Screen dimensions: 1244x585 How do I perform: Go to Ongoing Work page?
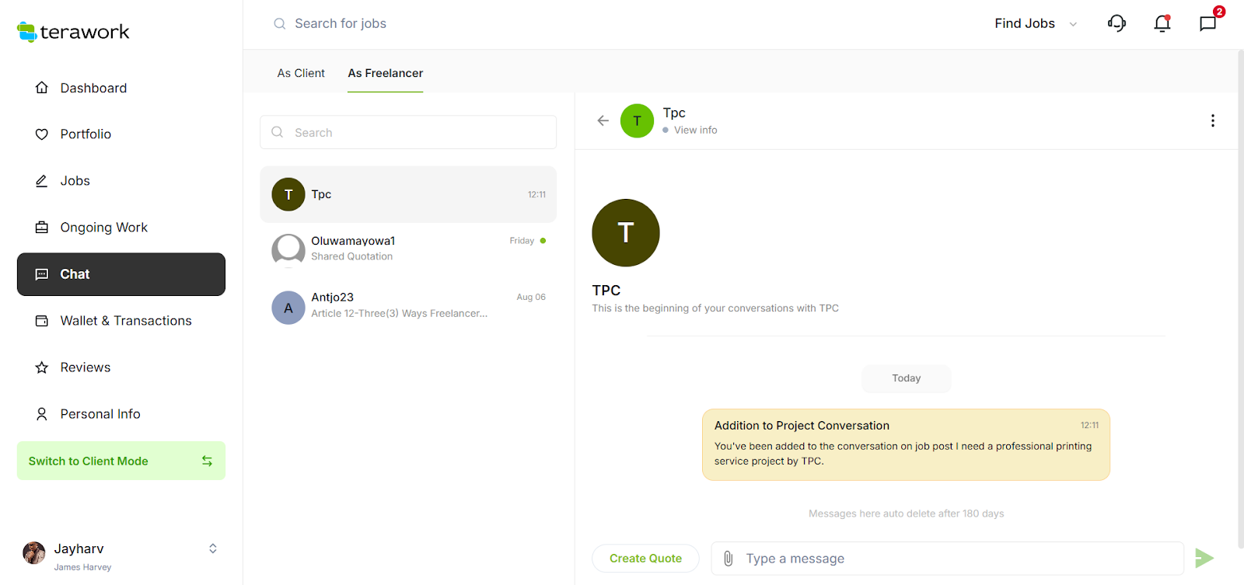[x=103, y=228]
